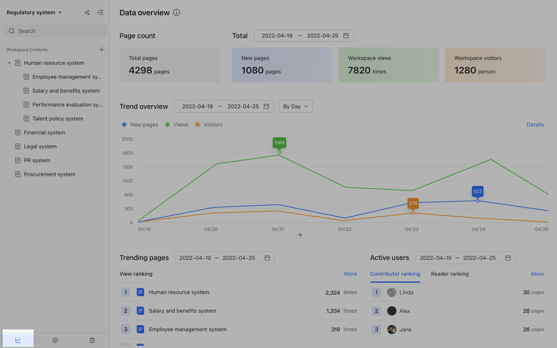Click the Details link above the trend chart
Screen dimensions: 557x348
pyautogui.click(x=535, y=125)
